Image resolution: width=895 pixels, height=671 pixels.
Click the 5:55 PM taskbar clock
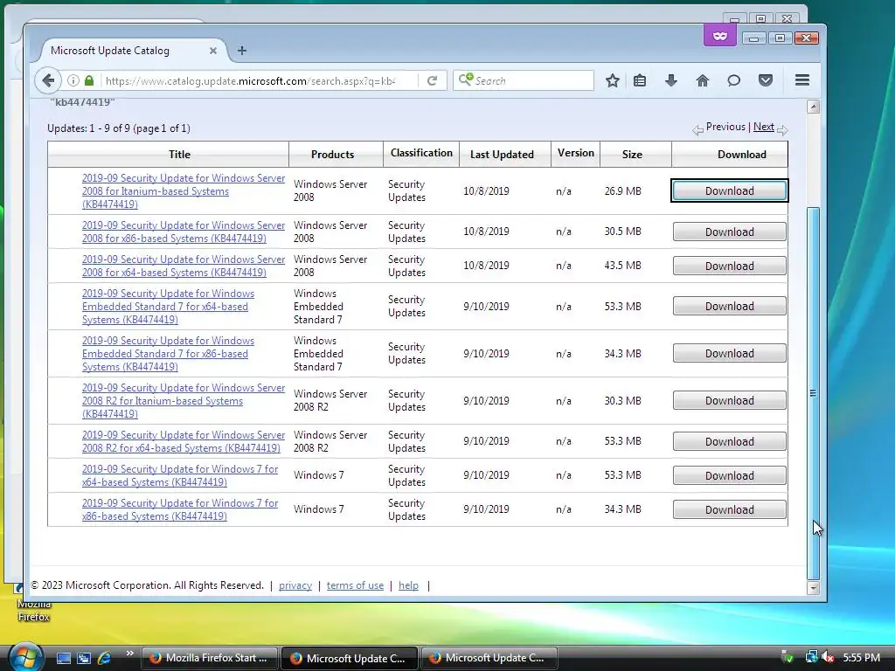tap(861, 658)
